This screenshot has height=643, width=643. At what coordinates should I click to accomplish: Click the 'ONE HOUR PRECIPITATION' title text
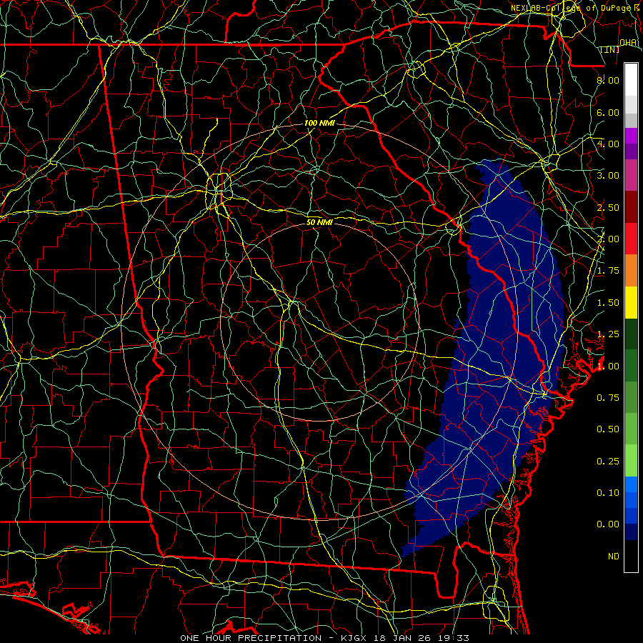coord(251,638)
